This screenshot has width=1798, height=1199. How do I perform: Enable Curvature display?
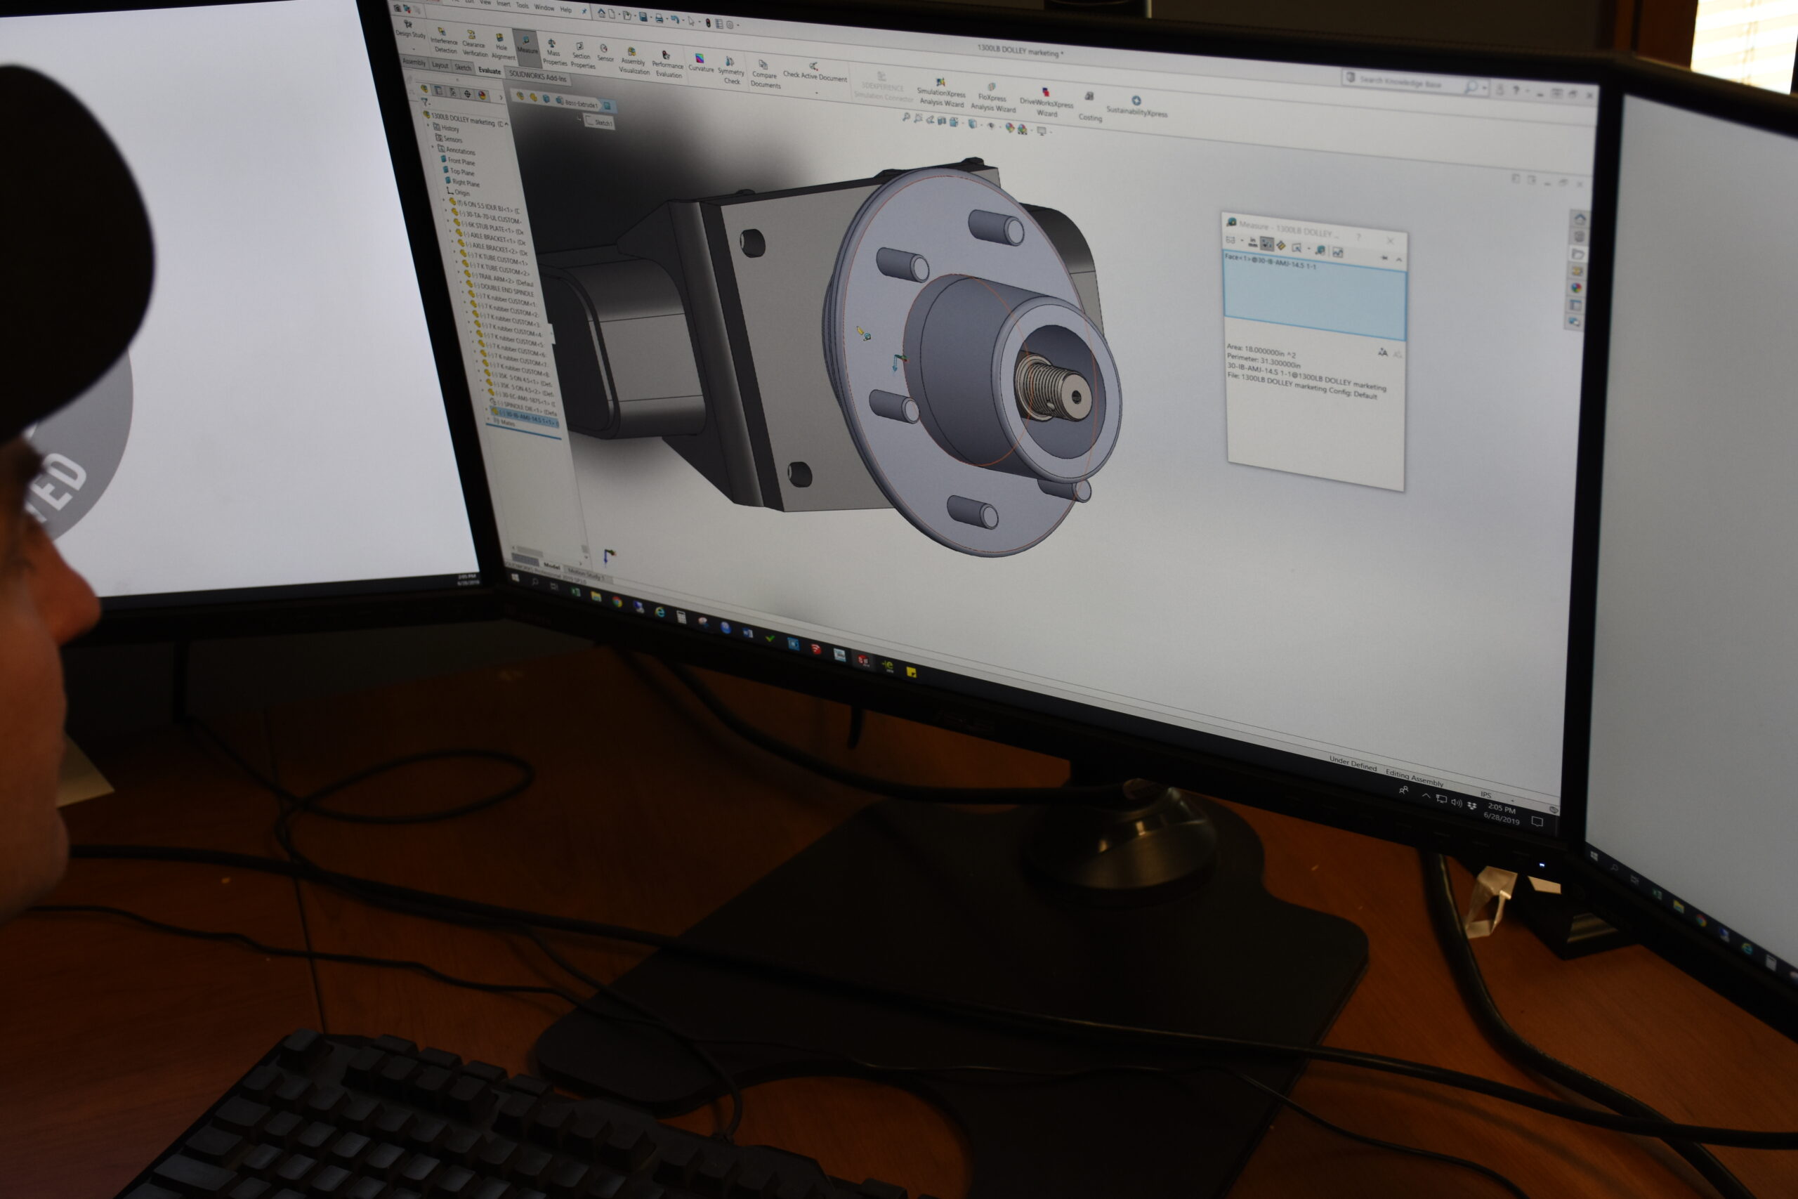(x=700, y=63)
